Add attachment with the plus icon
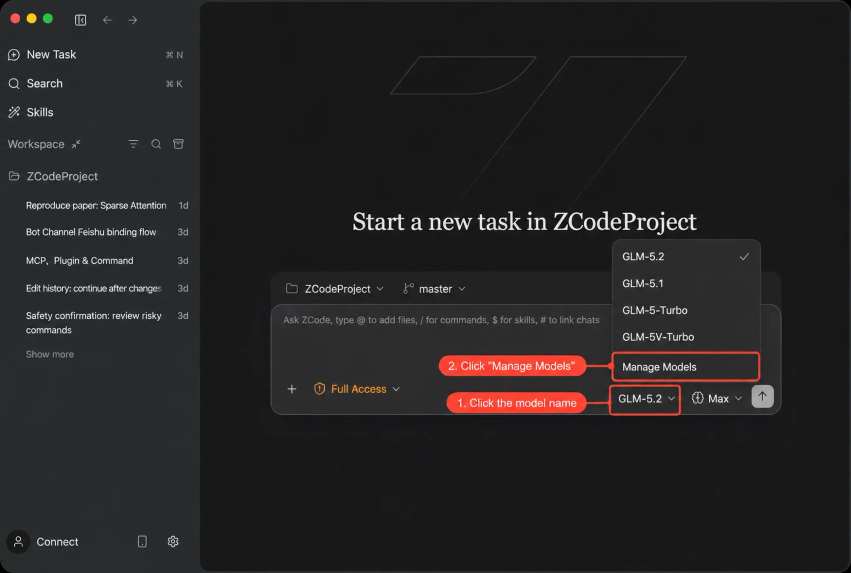851x573 pixels. tap(292, 389)
